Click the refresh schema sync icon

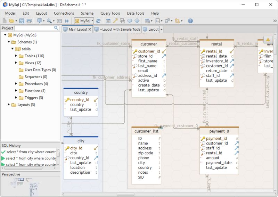click(98, 21)
